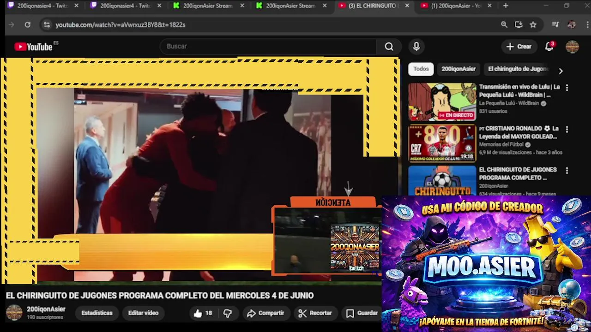Click the EN DIRECTO badge on thumbnail
Viewport: 591px width, 332px height.
tap(456, 115)
